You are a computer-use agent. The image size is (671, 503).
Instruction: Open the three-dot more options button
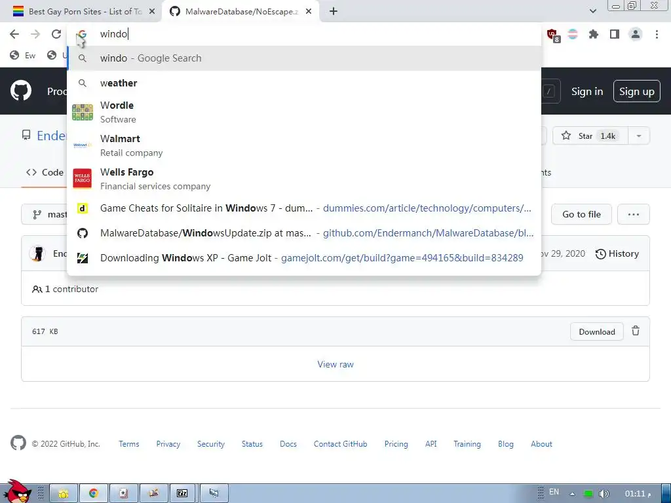click(x=634, y=214)
